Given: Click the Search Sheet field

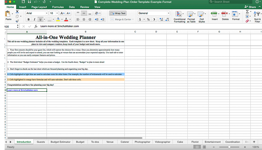Looking at the screenshot, I should click(x=231, y=2).
